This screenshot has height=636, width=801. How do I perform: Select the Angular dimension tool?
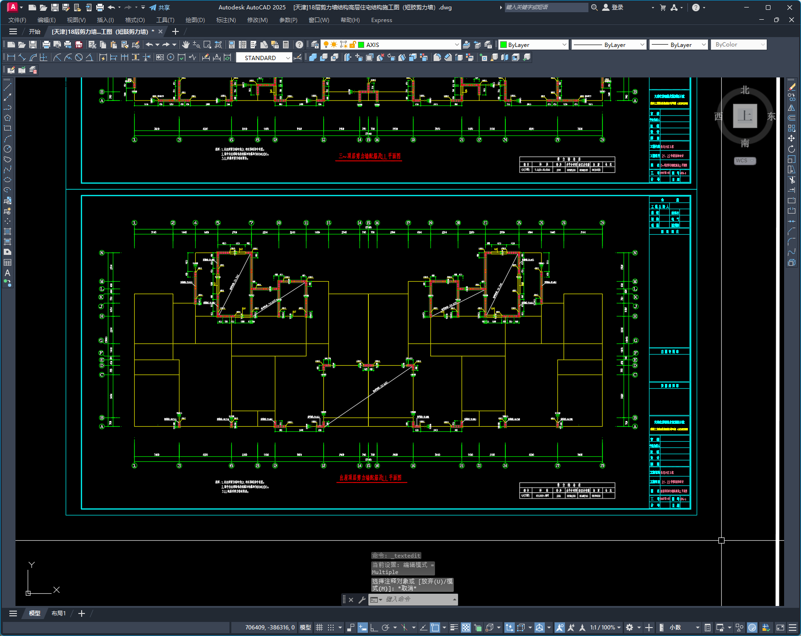[x=89, y=57]
